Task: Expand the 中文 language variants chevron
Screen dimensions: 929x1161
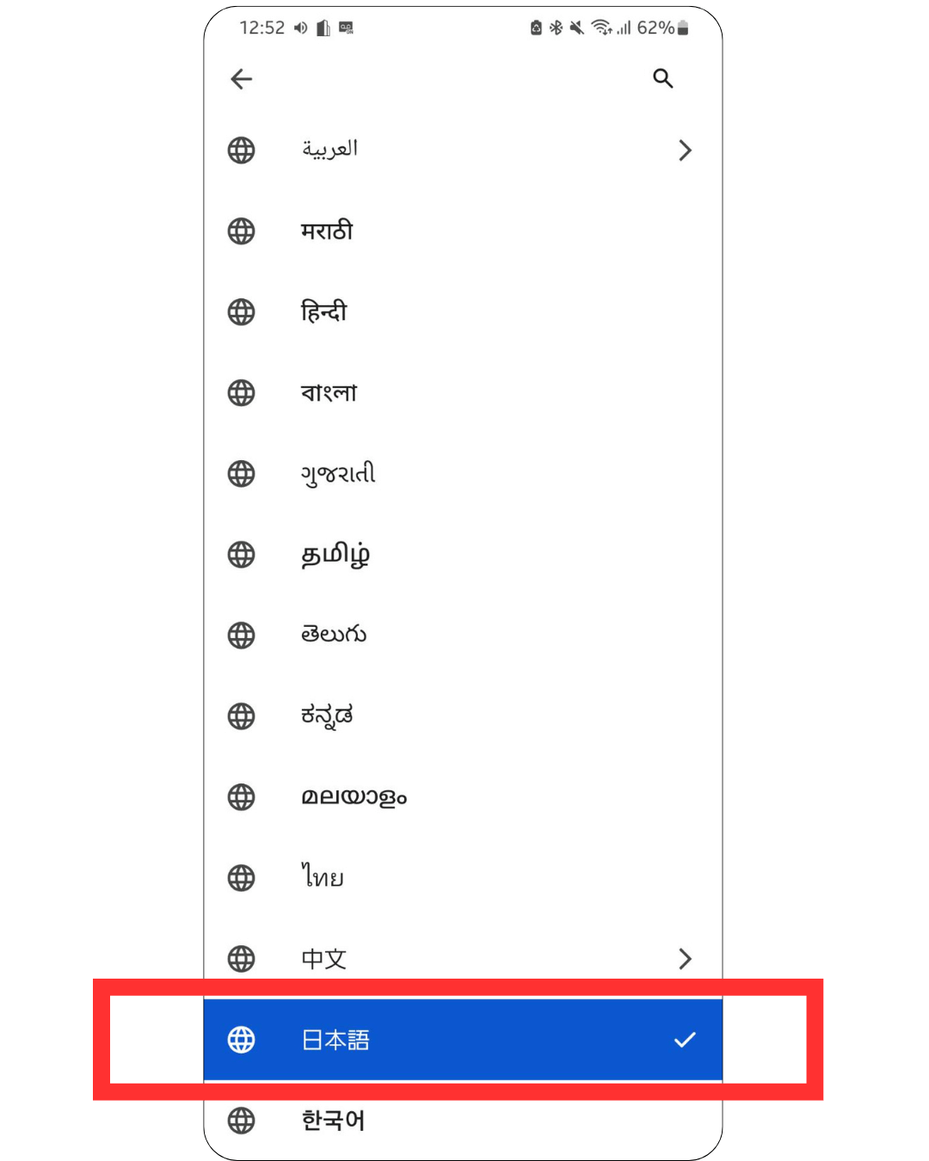Action: [685, 959]
